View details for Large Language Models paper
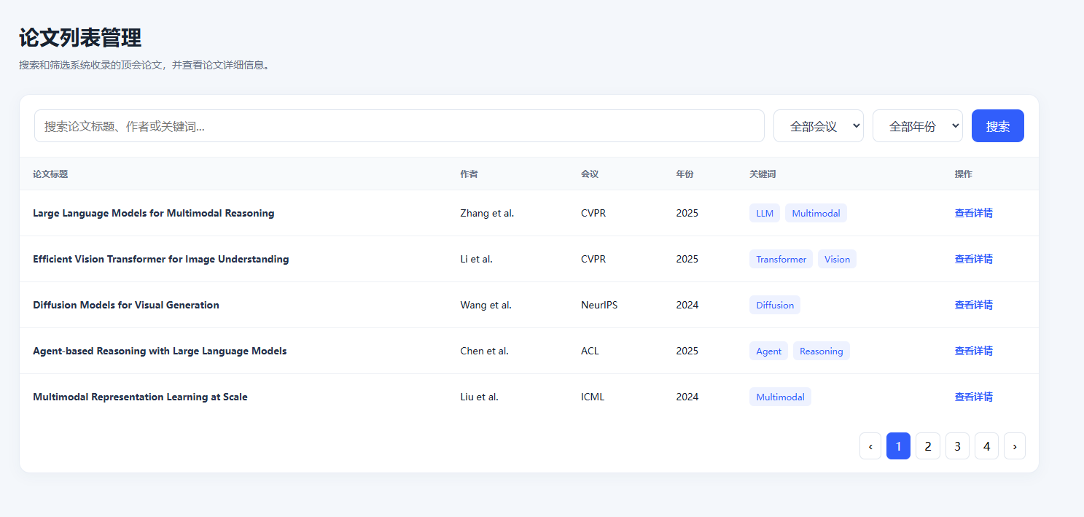This screenshot has height=517, width=1084. click(x=974, y=213)
